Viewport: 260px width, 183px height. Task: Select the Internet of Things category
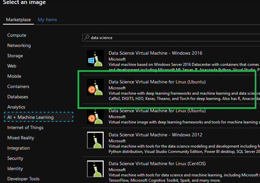(26, 127)
